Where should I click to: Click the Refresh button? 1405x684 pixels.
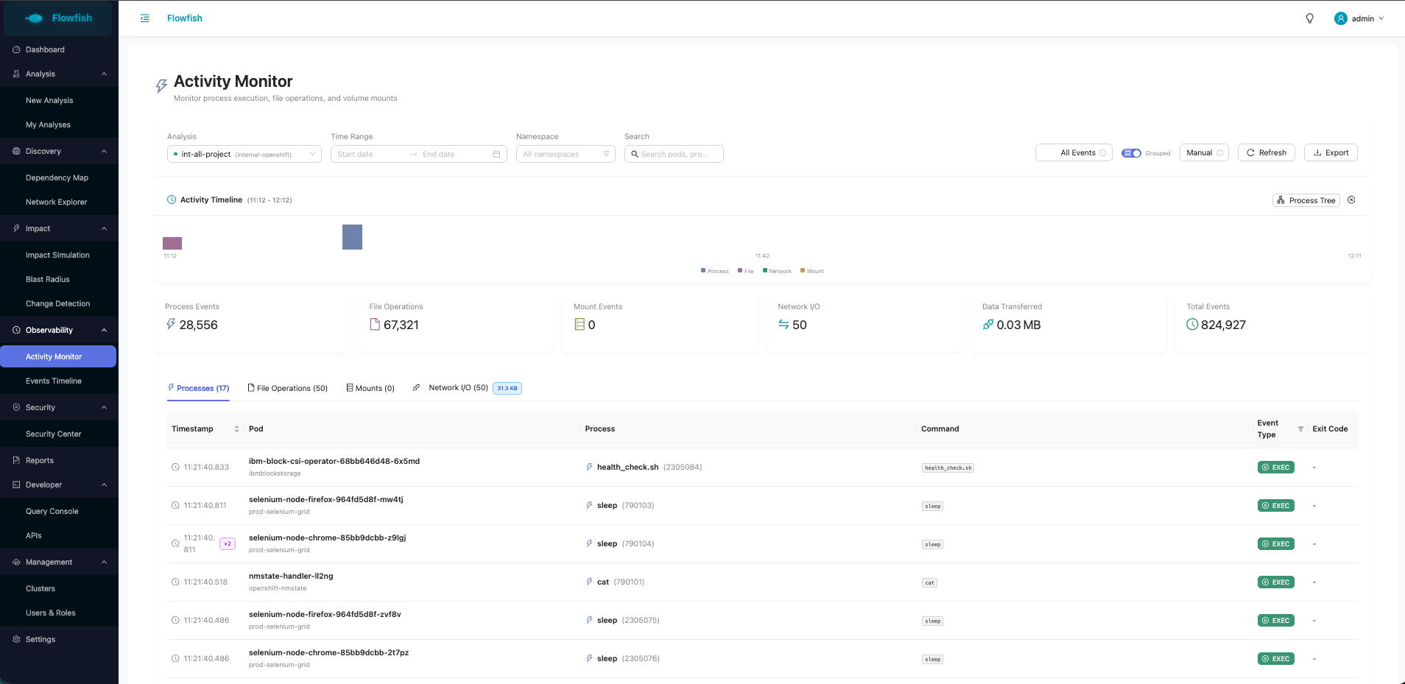(1266, 152)
